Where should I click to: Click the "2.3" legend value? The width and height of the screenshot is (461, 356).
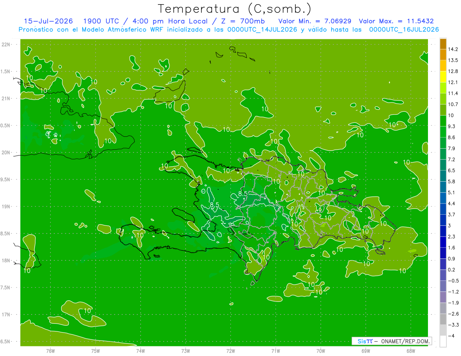click(x=452, y=237)
